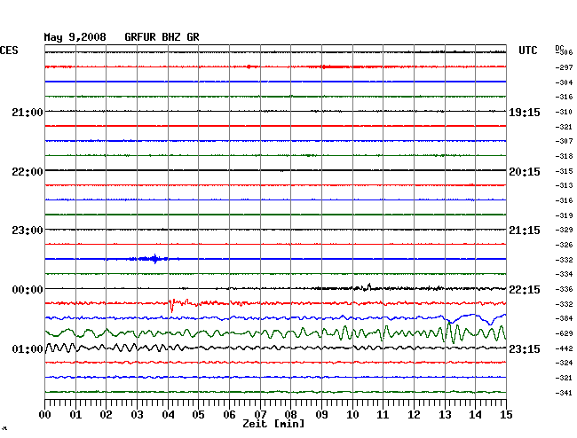Click the "CES" header on the left side
The height and width of the screenshot is (438, 577).
9,51
